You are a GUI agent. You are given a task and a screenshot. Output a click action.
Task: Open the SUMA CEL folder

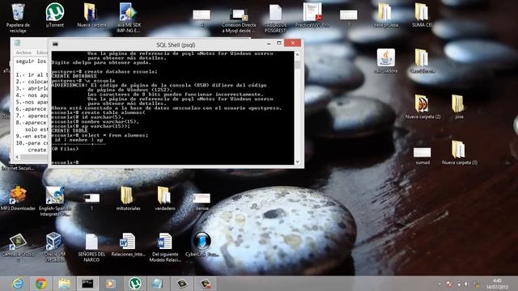tap(422, 15)
